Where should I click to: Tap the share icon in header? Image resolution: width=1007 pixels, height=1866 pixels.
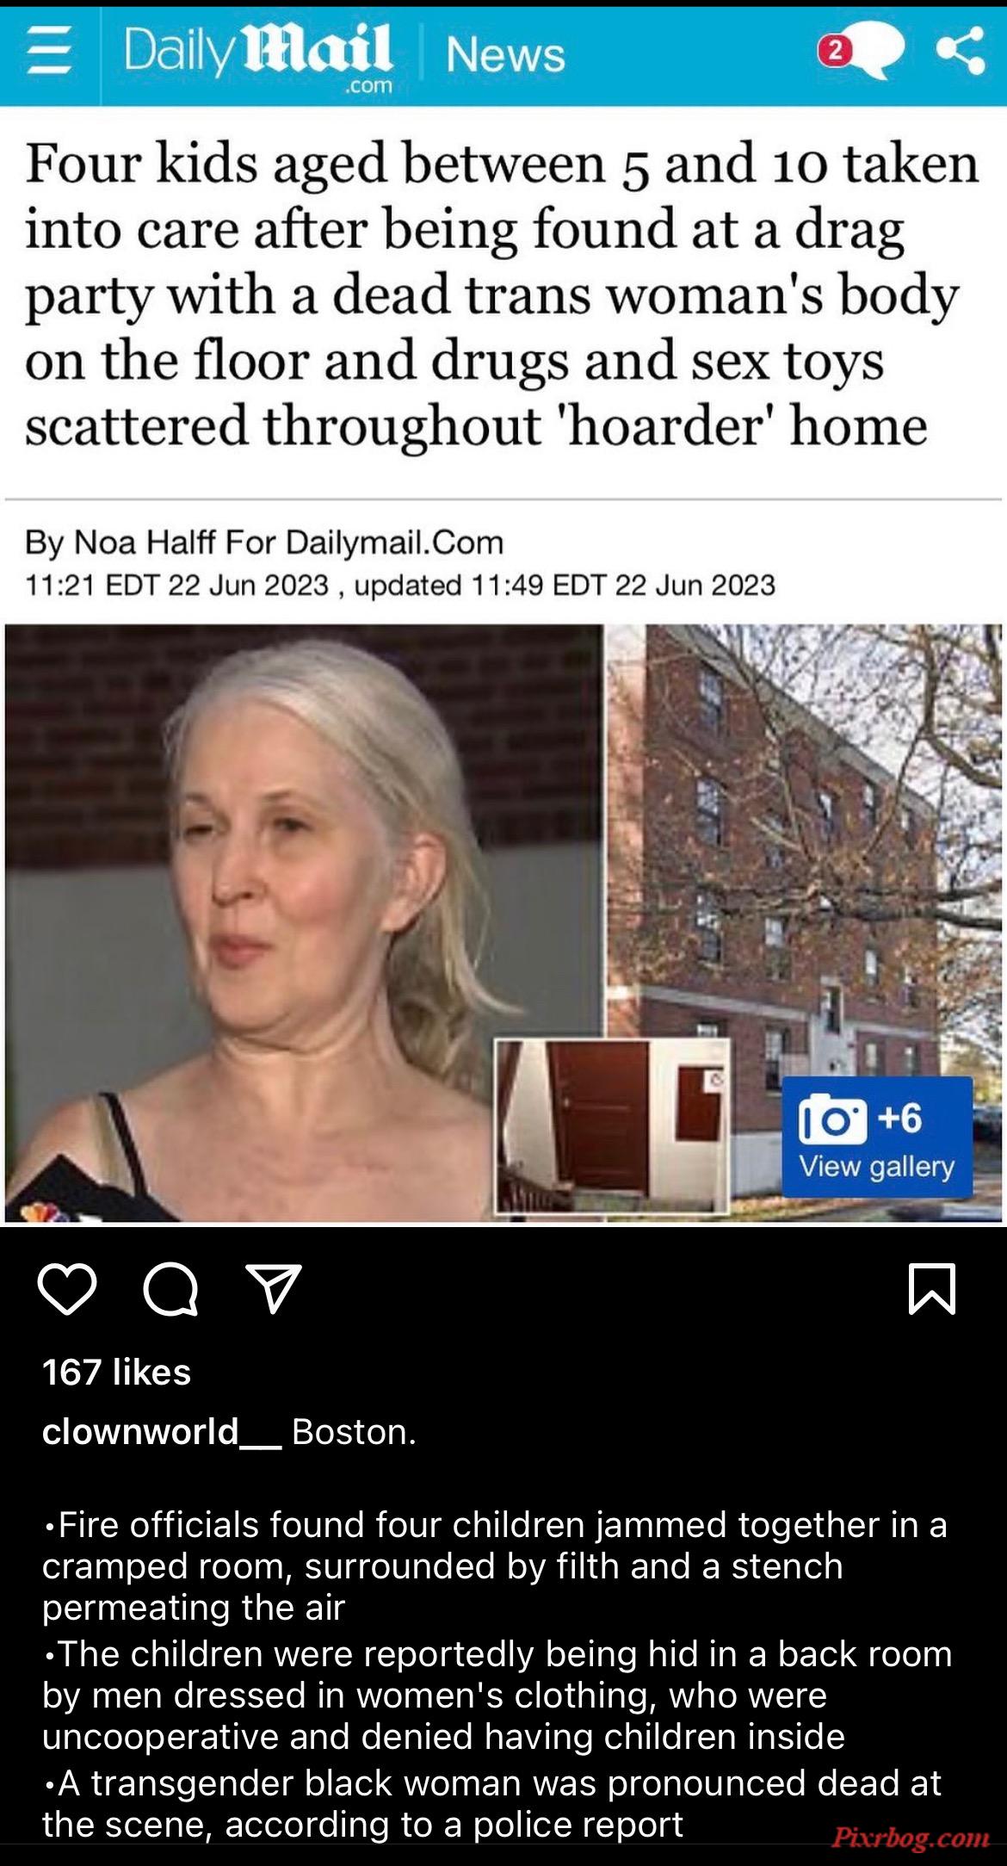click(x=961, y=52)
